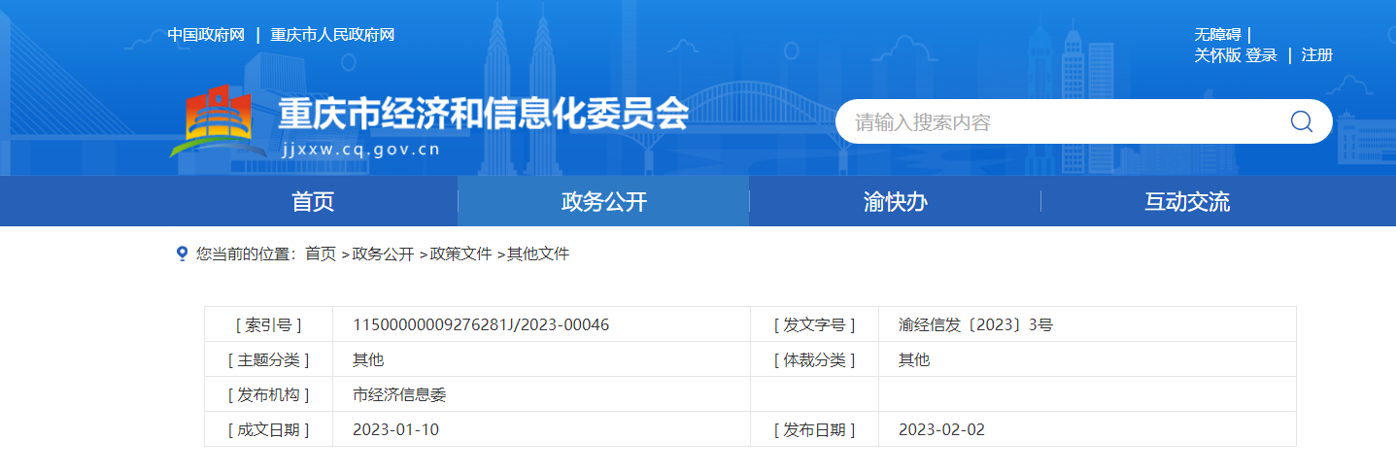This screenshot has height=474, width=1396.
Task: Open the 政务公开 navigation tab
Action: click(x=604, y=202)
